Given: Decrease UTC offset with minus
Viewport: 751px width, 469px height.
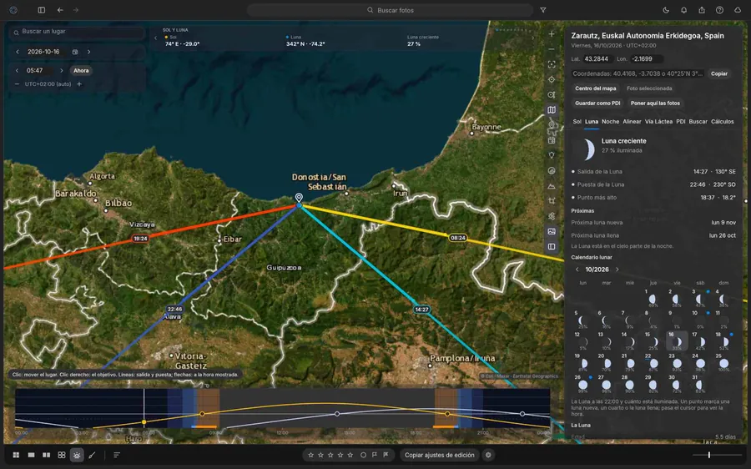Looking at the screenshot, I should [18, 83].
